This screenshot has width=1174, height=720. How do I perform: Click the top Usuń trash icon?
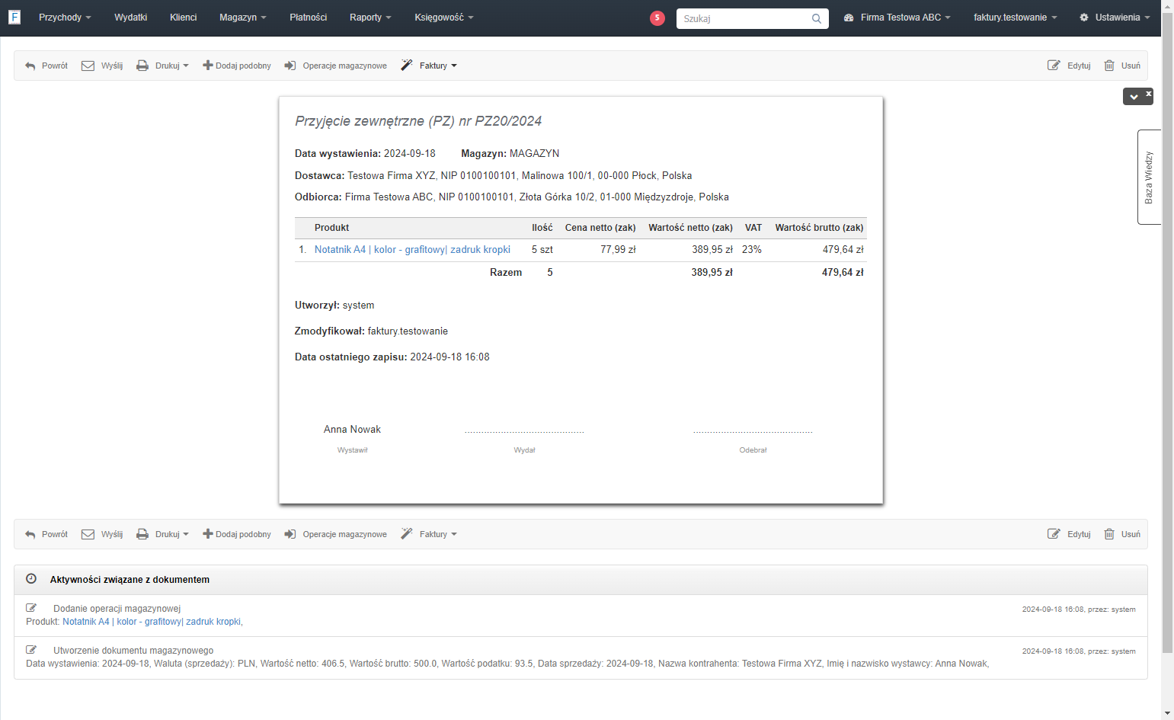(1109, 66)
